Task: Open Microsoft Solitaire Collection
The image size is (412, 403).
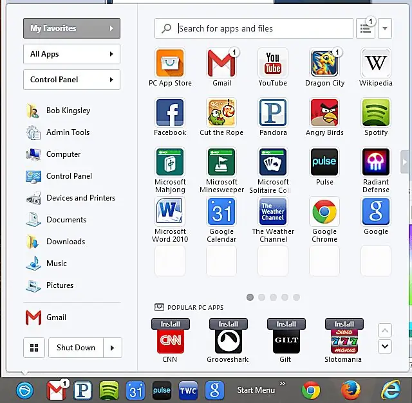Action: (x=273, y=162)
